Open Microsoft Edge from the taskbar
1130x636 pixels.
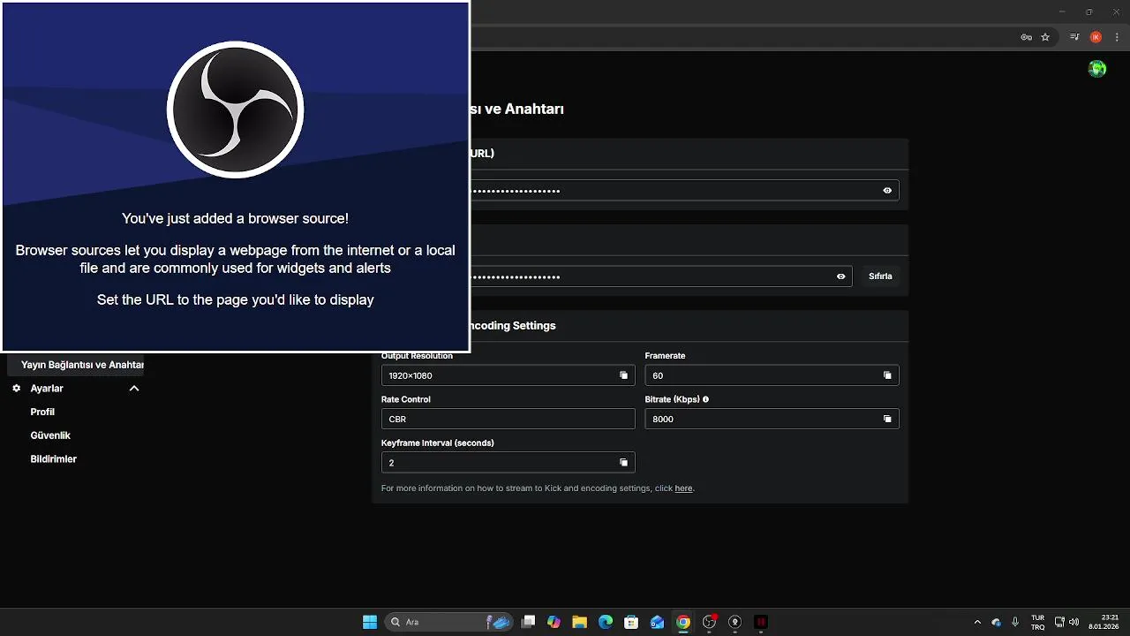coord(606,622)
